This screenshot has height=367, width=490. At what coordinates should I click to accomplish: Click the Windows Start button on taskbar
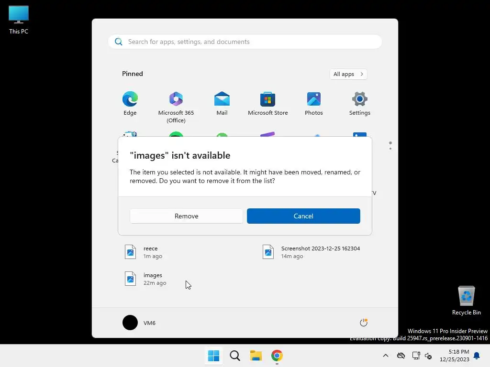coord(214,356)
